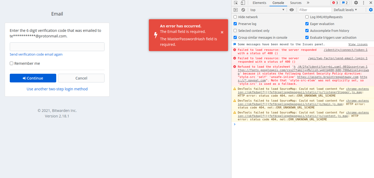Click the issues panel message icon
This screenshot has width=374, height=178.
(235, 44)
